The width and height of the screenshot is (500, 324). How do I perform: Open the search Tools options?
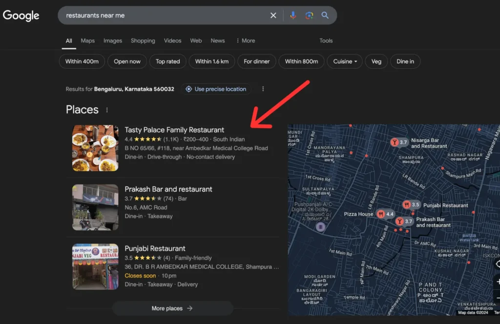pyautogui.click(x=326, y=41)
